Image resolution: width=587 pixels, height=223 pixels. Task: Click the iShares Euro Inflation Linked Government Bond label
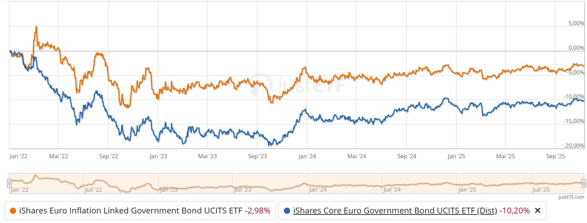click(131, 211)
